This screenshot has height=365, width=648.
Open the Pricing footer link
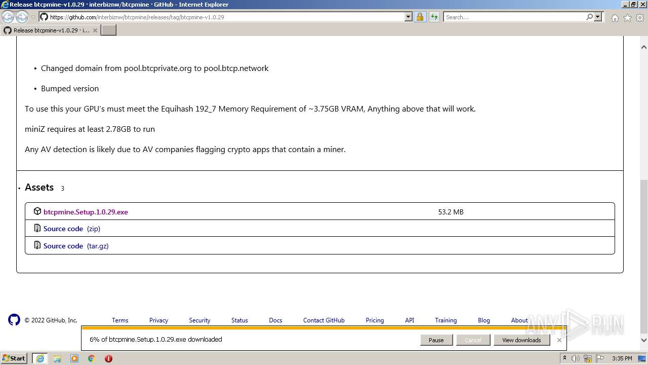375,320
